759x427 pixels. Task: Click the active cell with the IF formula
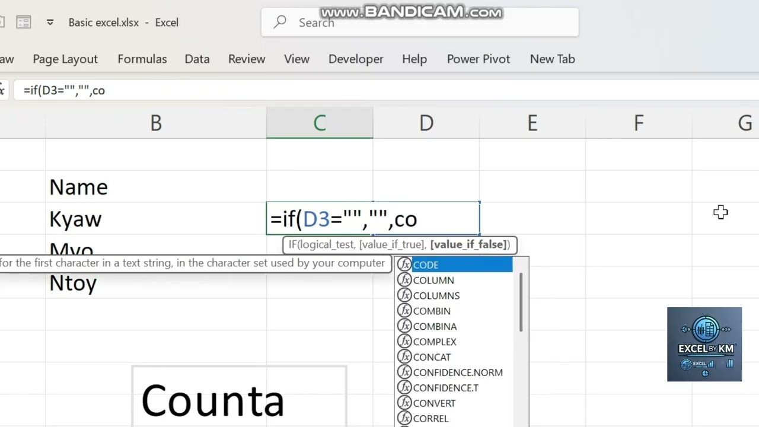pyautogui.click(x=373, y=219)
